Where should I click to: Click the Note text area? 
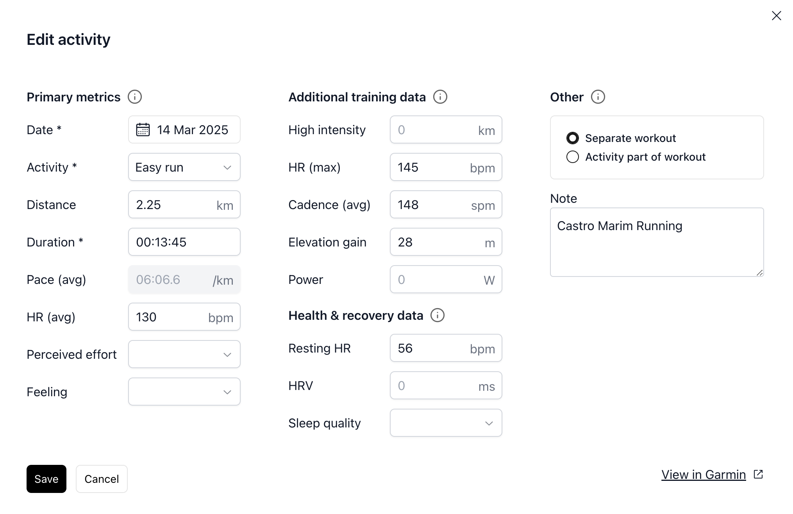coord(657,242)
